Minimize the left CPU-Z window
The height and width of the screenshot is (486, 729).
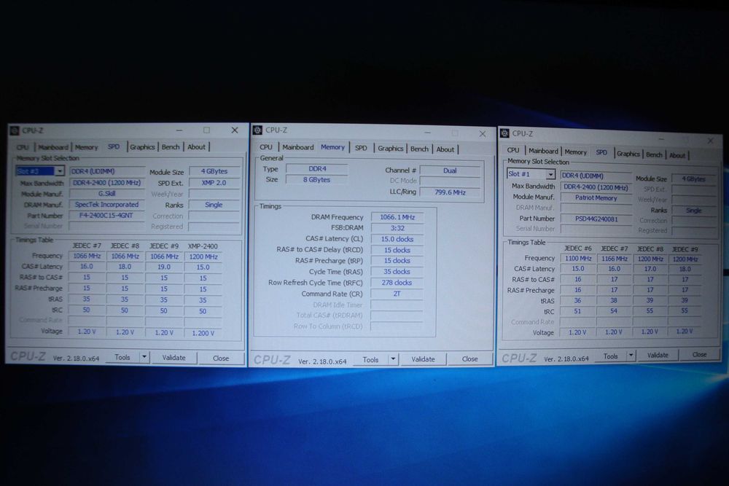[179, 130]
